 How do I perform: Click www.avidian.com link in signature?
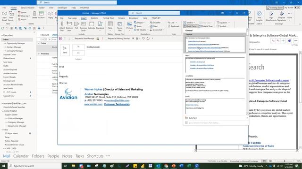click(x=93, y=104)
